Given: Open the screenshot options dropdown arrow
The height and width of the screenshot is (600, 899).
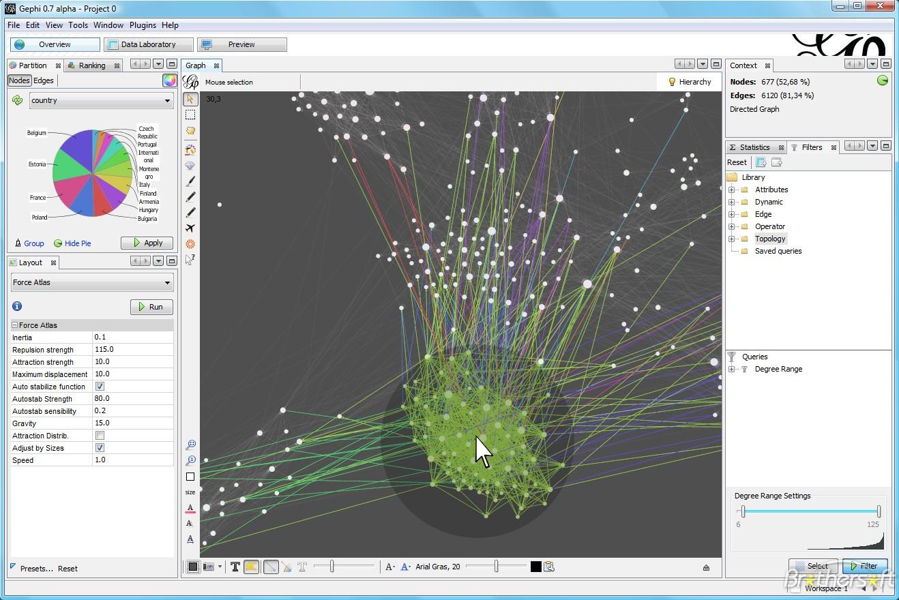Looking at the screenshot, I should point(220,567).
